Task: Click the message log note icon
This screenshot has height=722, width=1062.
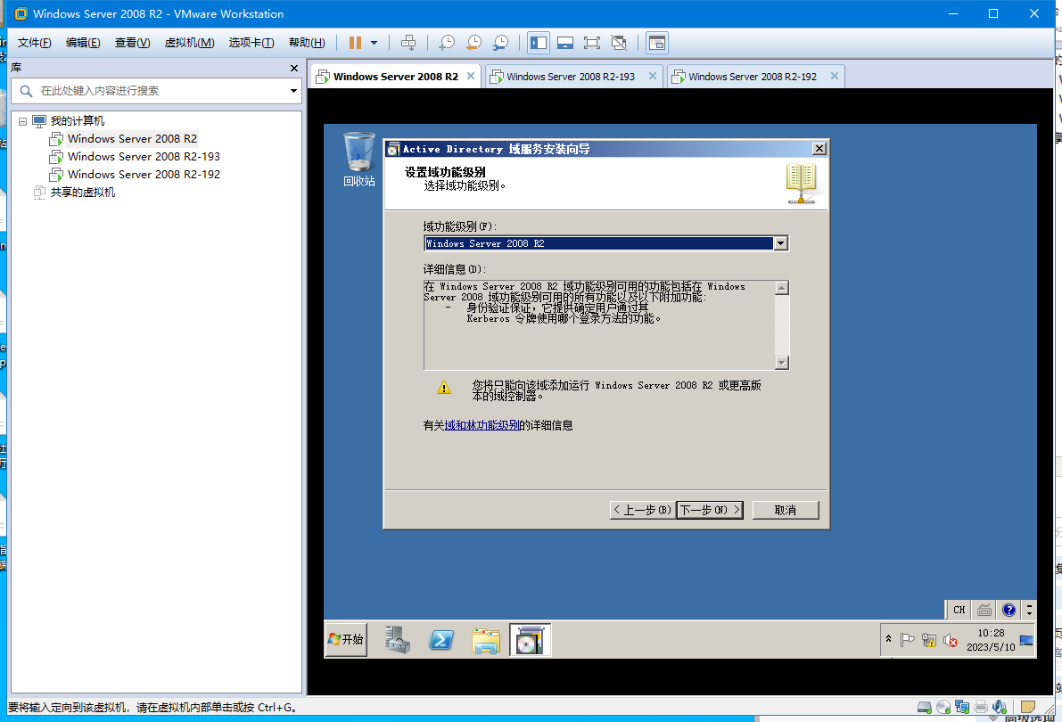Action: coord(1028,707)
